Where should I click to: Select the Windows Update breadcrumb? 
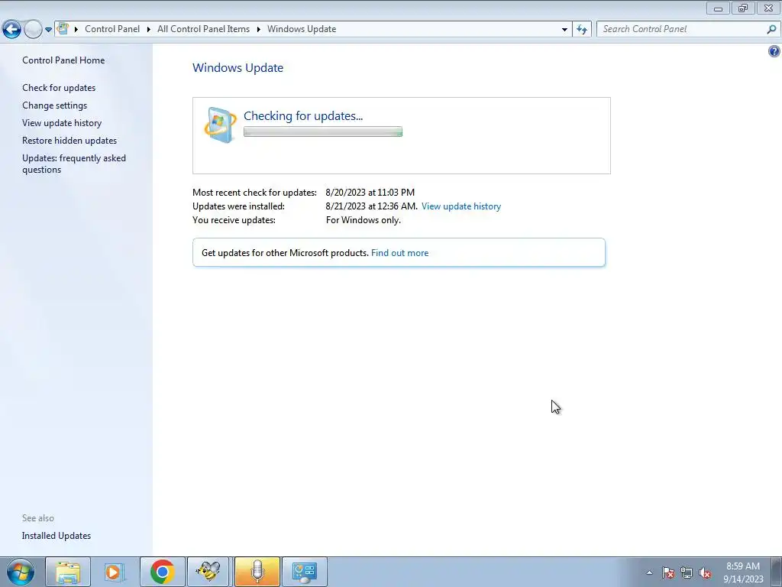point(302,29)
